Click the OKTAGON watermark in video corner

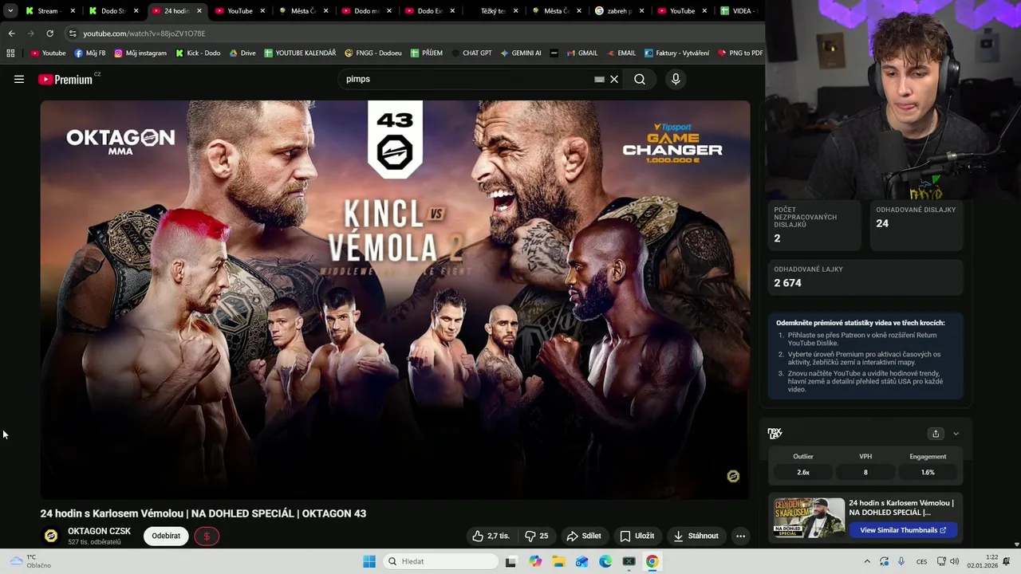tap(733, 476)
